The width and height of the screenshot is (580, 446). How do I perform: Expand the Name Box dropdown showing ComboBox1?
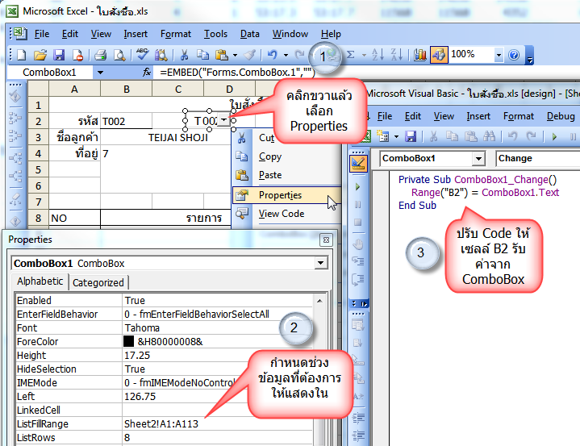pyautogui.click(x=99, y=73)
